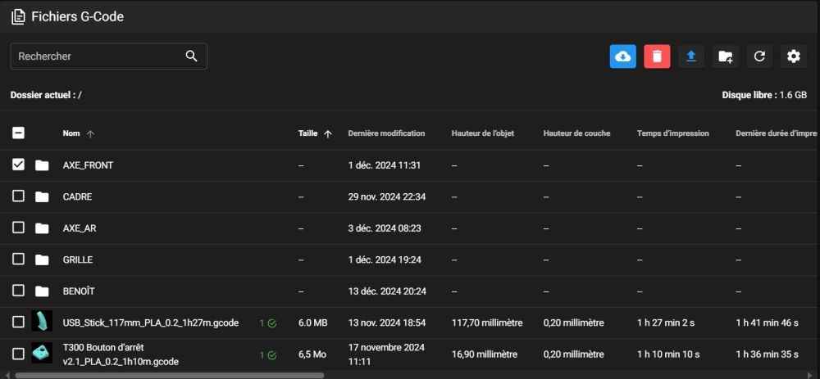Refresh the file list

click(x=759, y=56)
